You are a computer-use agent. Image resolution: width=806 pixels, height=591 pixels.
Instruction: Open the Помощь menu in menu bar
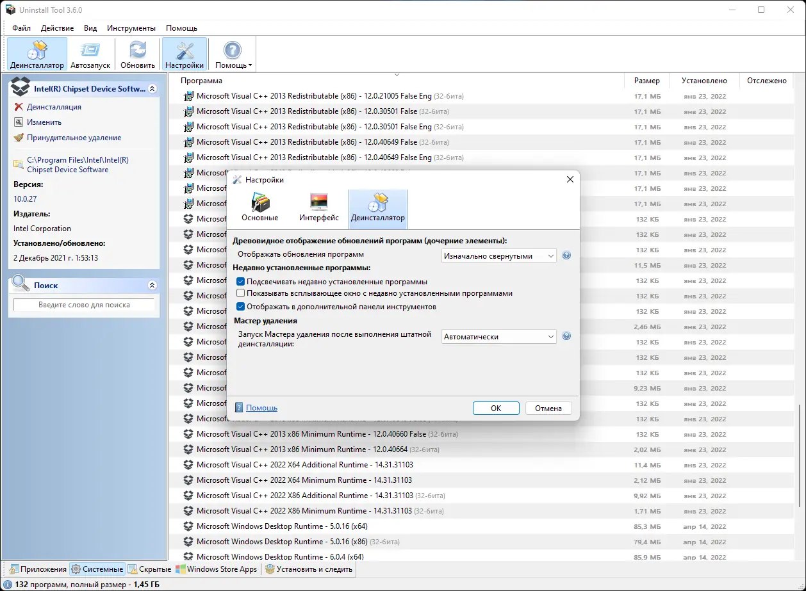[x=181, y=28]
